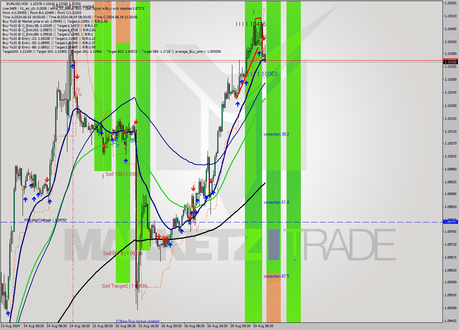459x330 pixels.
Task: Click the 1.10070 price axis value
Action: (x=451, y=143)
